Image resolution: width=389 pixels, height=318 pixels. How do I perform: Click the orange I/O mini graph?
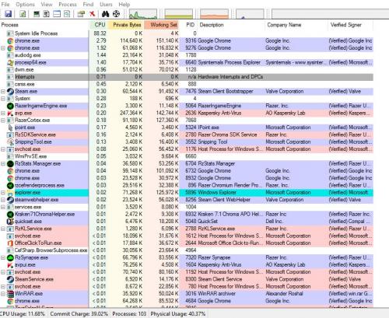[x=214, y=14]
